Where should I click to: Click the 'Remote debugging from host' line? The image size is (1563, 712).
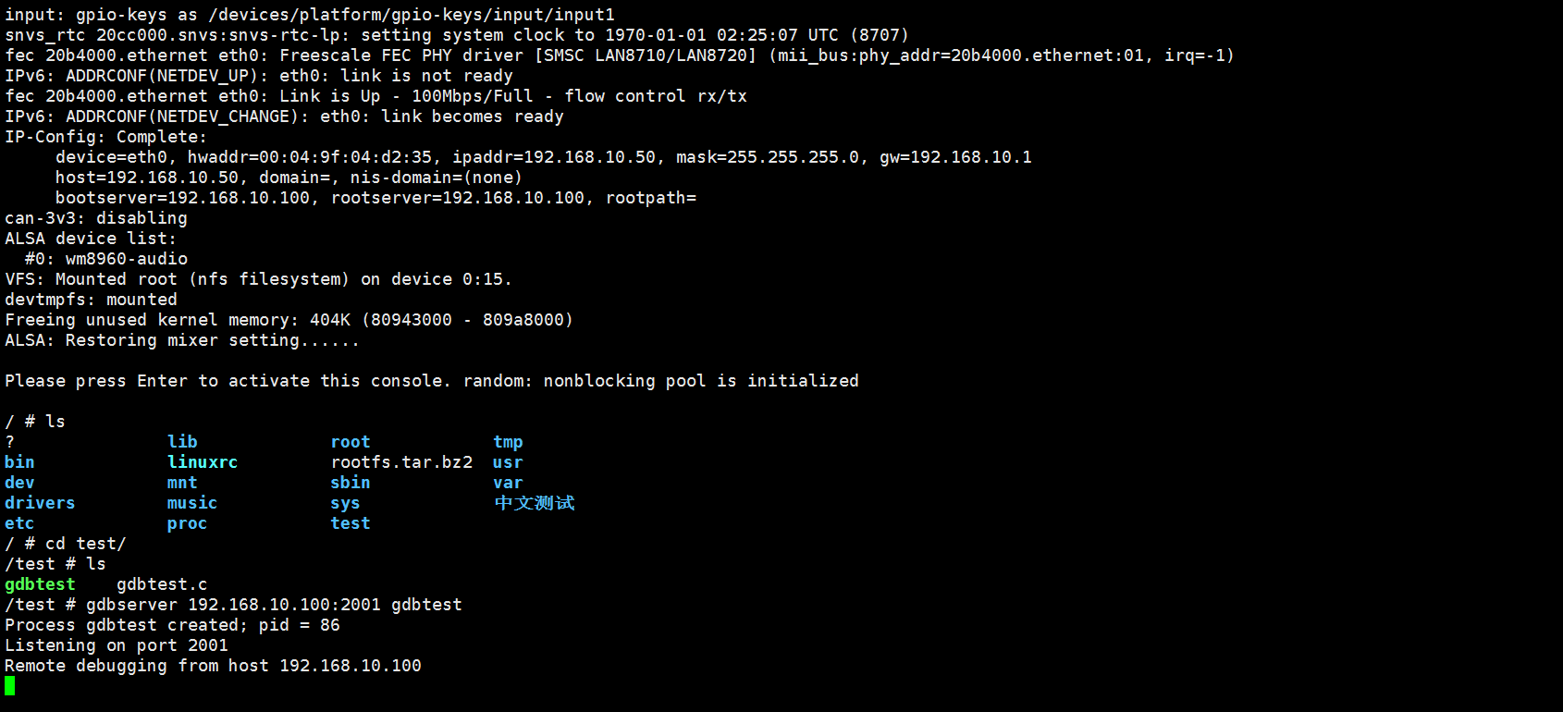213,666
